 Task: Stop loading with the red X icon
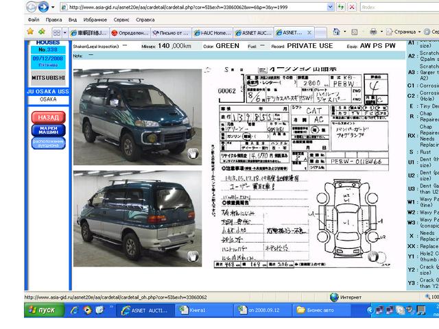click(352, 8)
